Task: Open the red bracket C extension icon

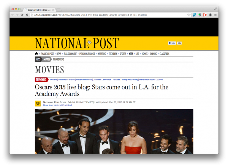Action: click(205, 15)
